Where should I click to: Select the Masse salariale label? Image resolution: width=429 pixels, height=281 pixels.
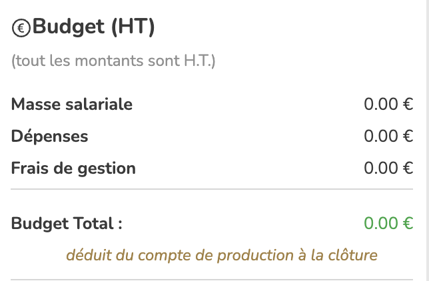coord(72,105)
